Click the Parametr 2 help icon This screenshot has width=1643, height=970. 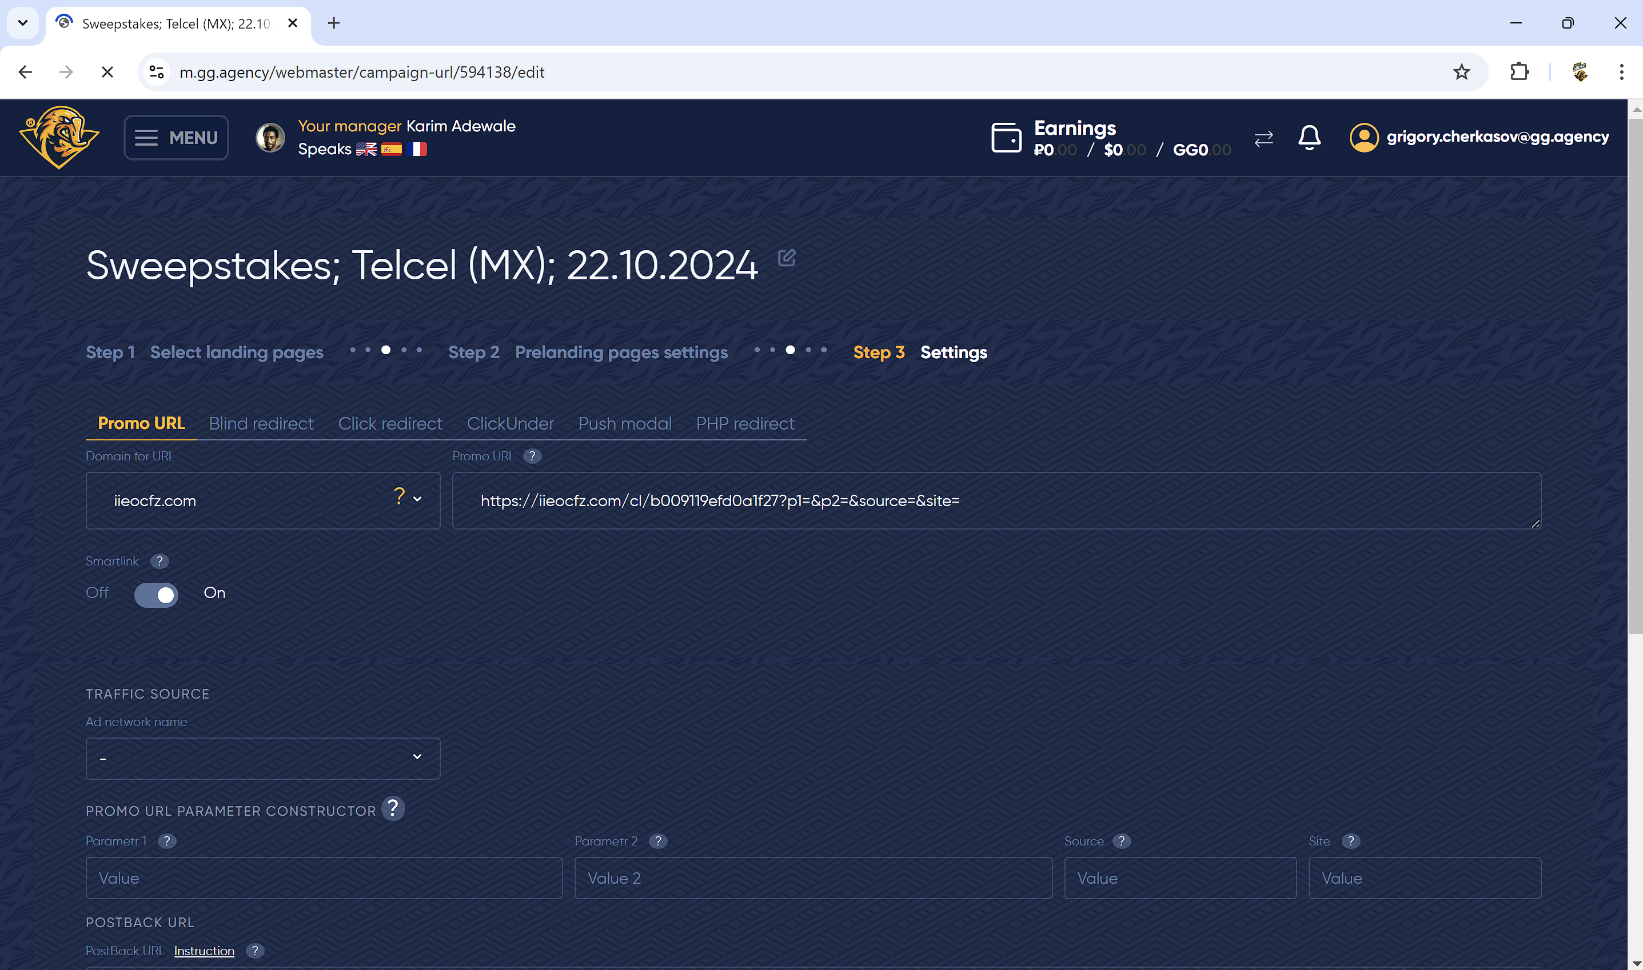(x=658, y=841)
